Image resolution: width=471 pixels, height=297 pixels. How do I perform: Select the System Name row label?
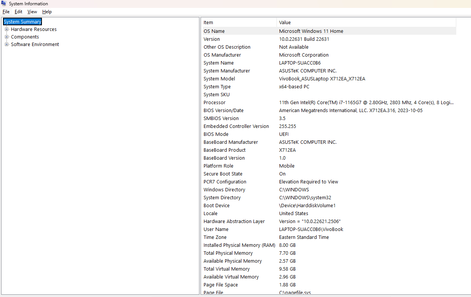pyautogui.click(x=219, y=63)
